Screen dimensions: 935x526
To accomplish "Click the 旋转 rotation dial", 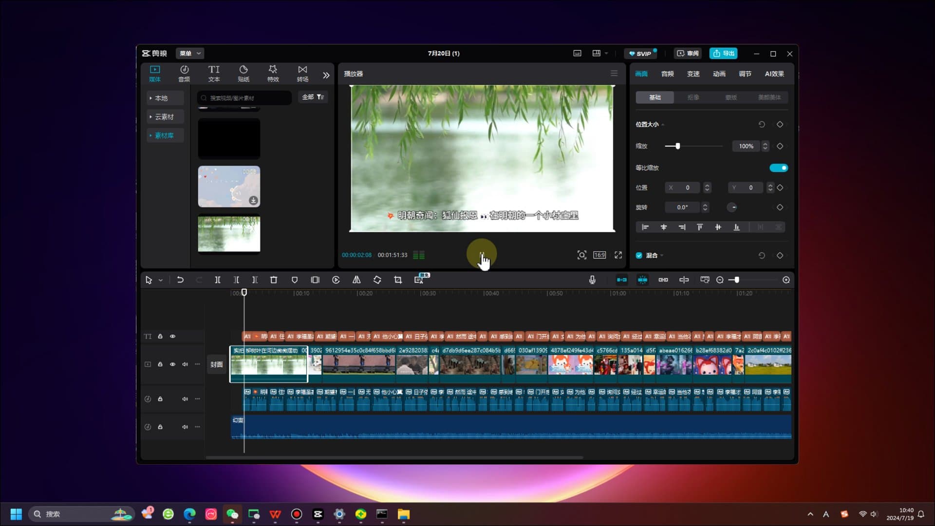I will click(732, 207).
